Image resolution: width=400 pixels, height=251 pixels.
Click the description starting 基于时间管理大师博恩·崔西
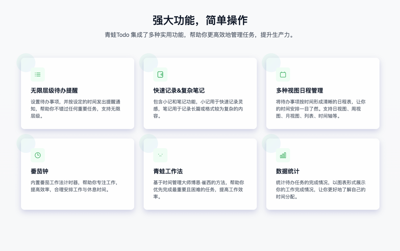click(x=199, y=190)
